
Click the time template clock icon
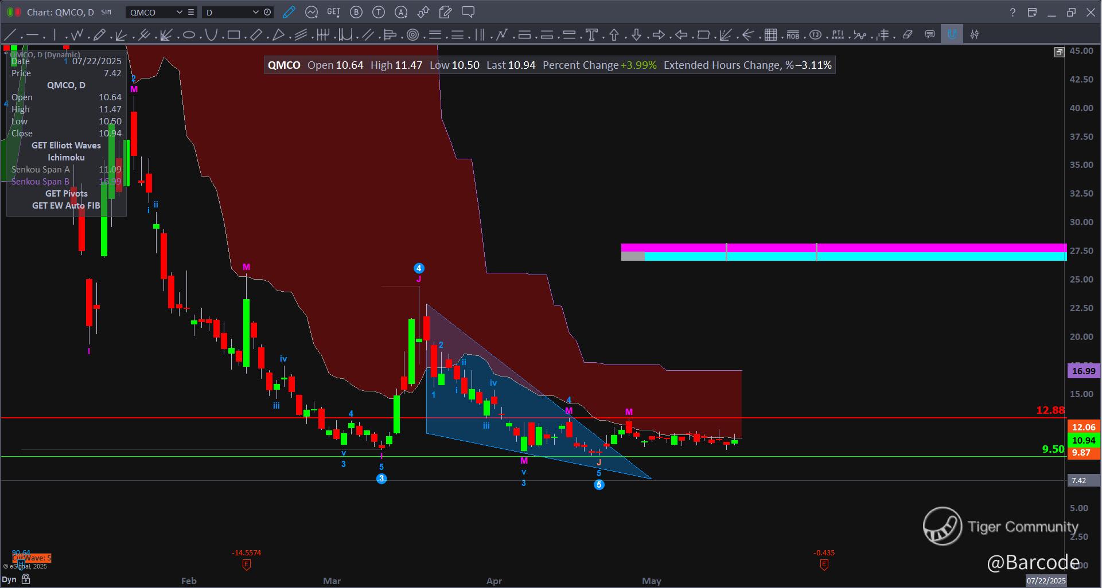(268, 12)
